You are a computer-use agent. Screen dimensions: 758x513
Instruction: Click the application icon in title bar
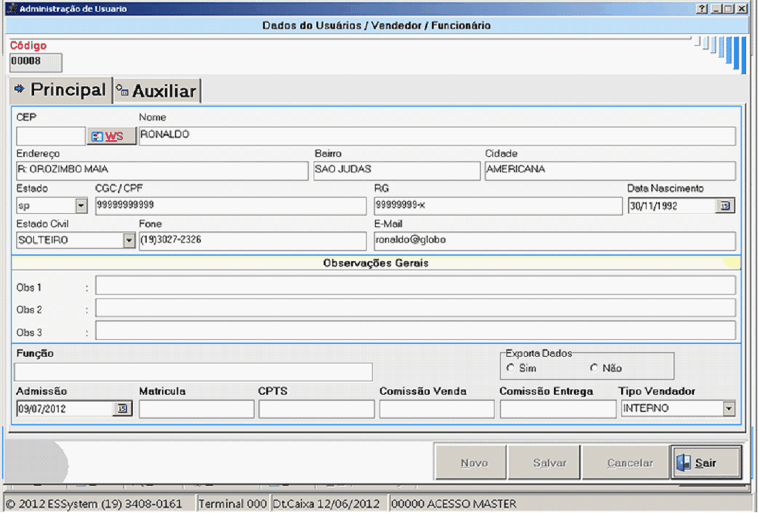(x=11, y=9)
